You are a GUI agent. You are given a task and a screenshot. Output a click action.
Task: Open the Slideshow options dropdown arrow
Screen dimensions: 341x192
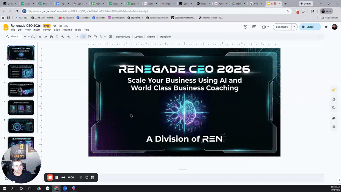pos(294,26)
